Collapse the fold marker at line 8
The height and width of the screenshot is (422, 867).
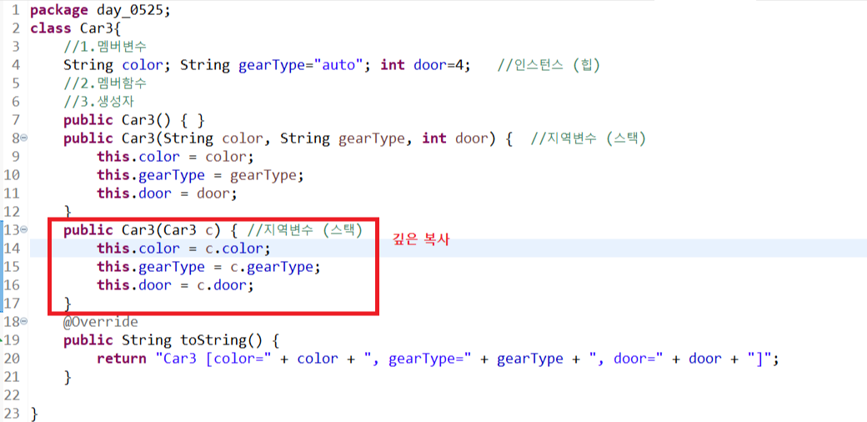(24, 138)
